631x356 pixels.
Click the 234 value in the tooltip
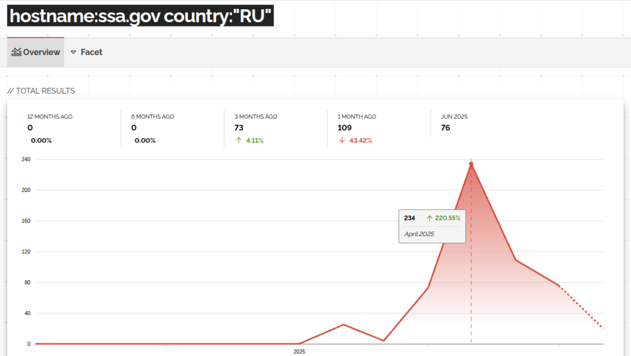409,218
